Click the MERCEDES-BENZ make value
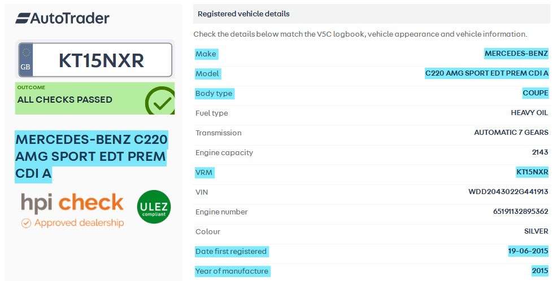This screenshot has height=281, width=557. coord(516,54)
